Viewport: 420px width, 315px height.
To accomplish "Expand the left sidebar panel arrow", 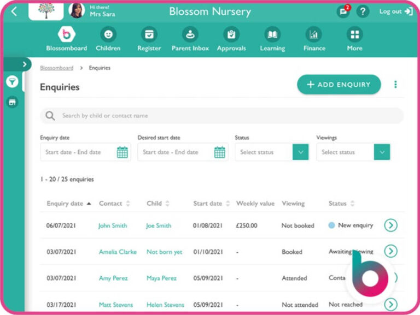I will [24, 64].
